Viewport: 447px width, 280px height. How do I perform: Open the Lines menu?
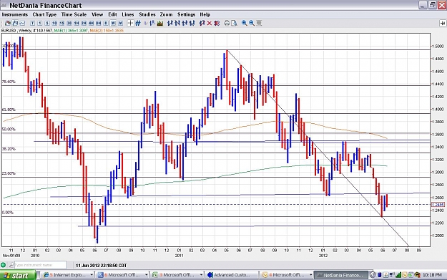pyautogui.click(x=128, y=14)
